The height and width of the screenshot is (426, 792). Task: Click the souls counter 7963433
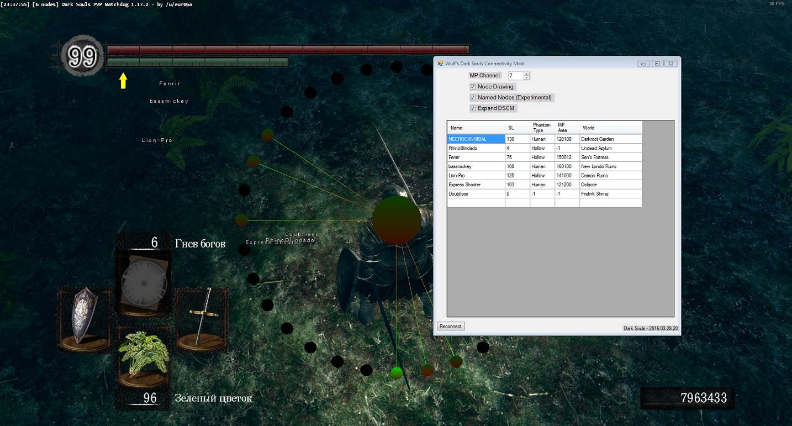tap(704, 397)
